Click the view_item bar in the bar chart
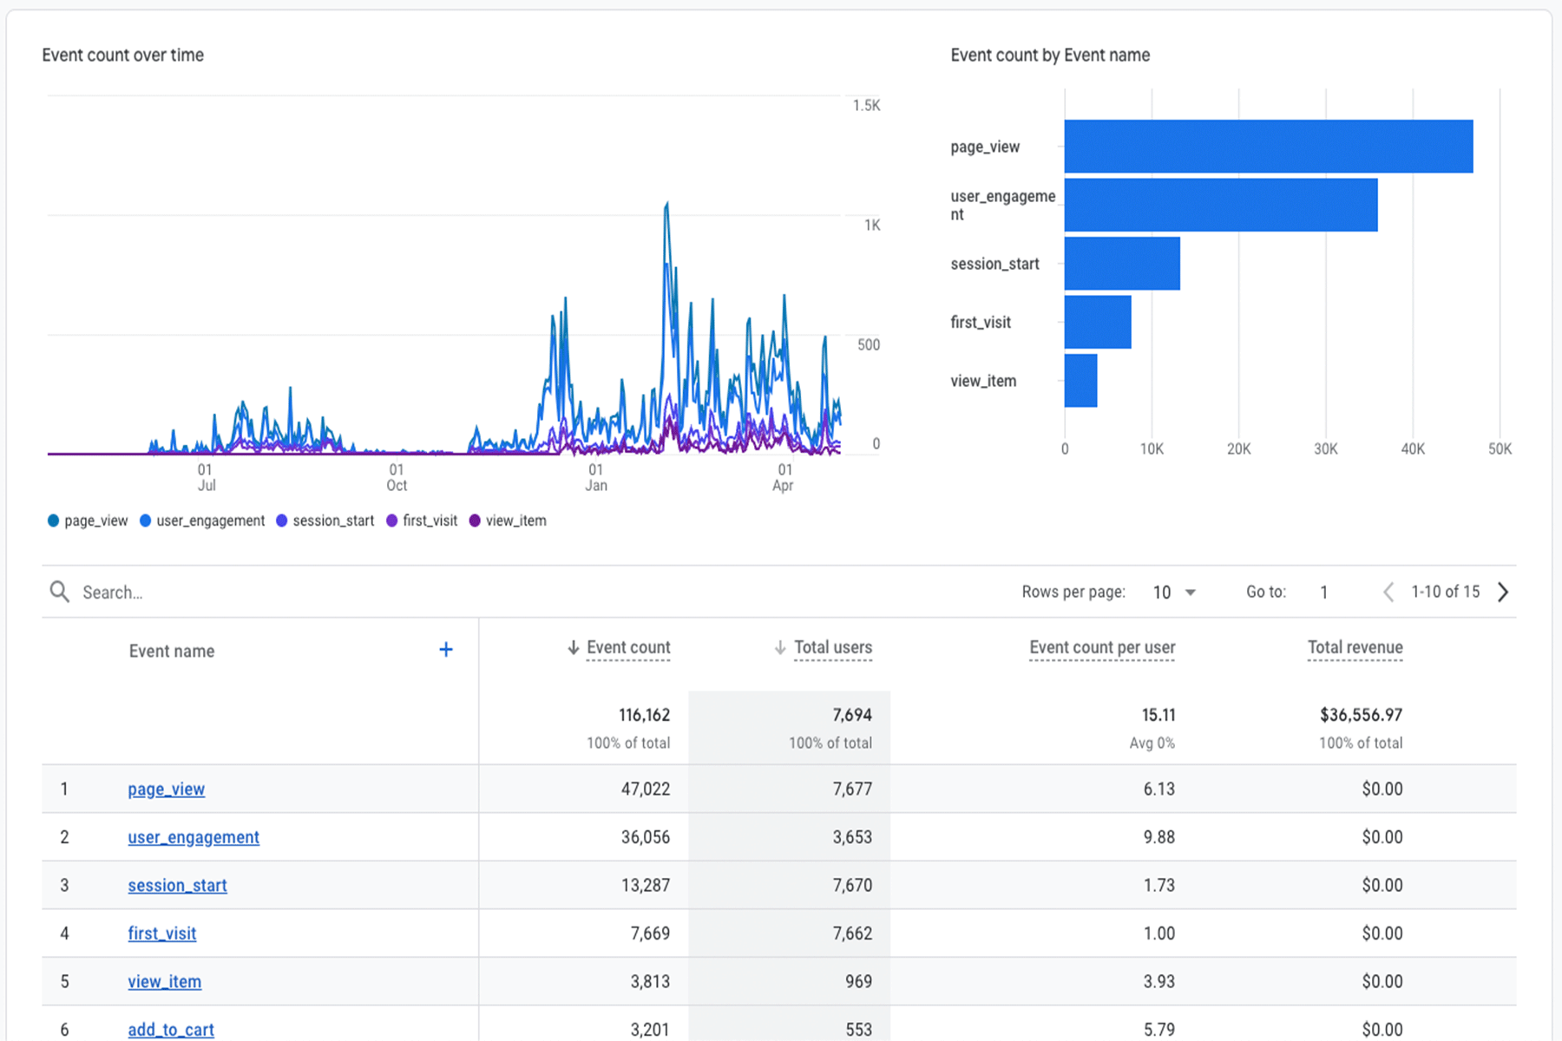This screenshot has width=1562, height=1041. [x=1081, y=380]
